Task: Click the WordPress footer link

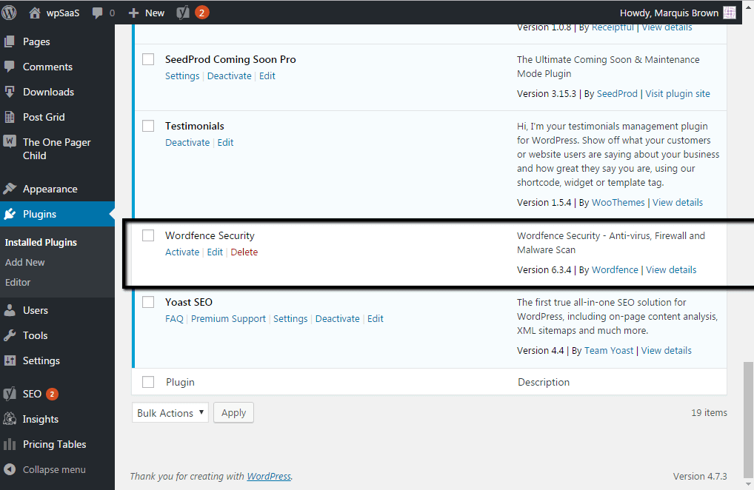Action: pyautogui.click(x=269, y=476)
